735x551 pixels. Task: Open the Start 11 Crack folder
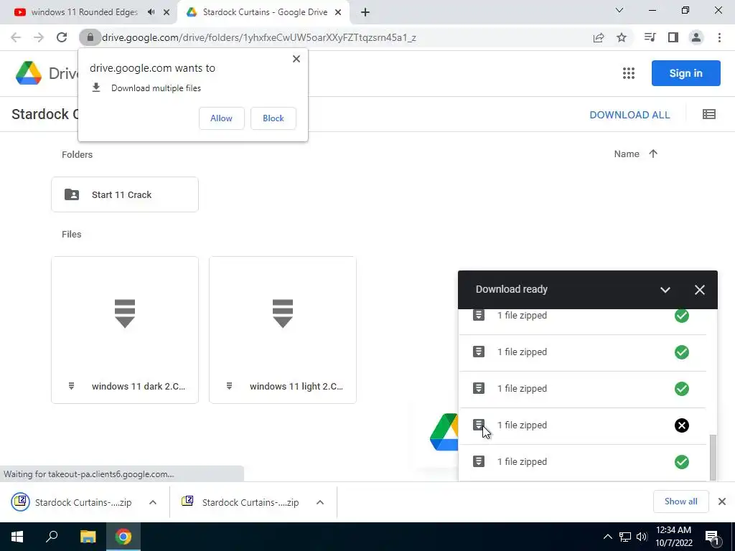tap(125, 194)
